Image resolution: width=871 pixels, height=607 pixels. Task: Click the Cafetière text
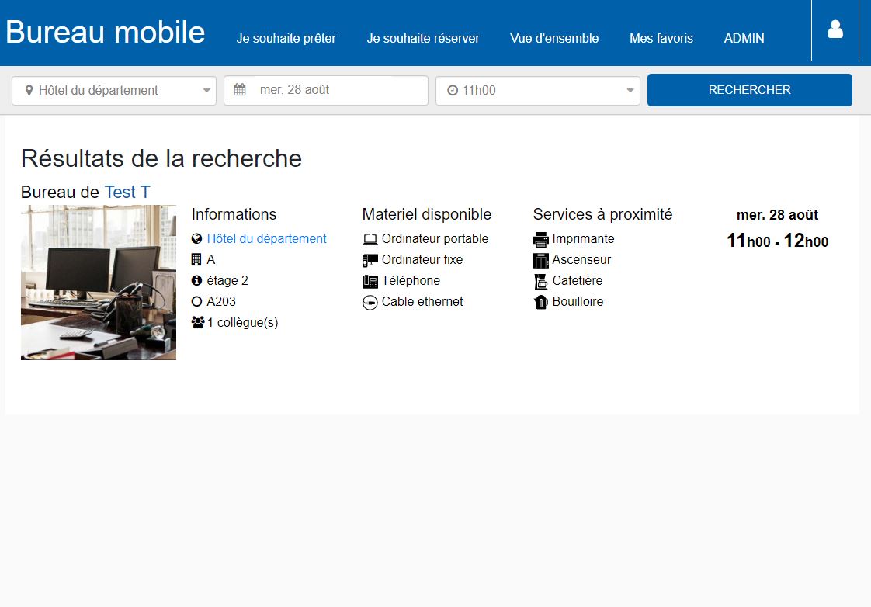(577, 280)
